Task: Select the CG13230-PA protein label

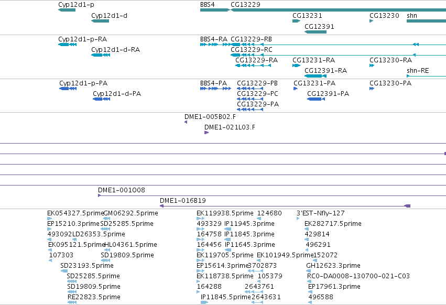Action: pyautogui.click(x=390, y=83)
